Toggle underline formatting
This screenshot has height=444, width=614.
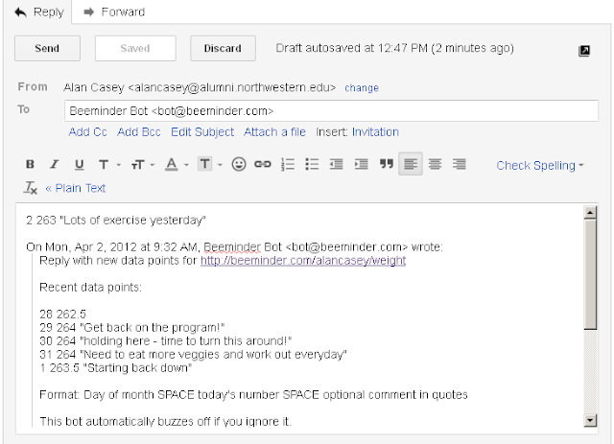pyautogui.click(x=79, y=165)
